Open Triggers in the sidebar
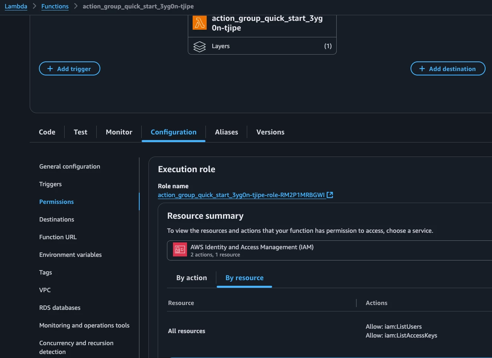 [x=51, y=184]
